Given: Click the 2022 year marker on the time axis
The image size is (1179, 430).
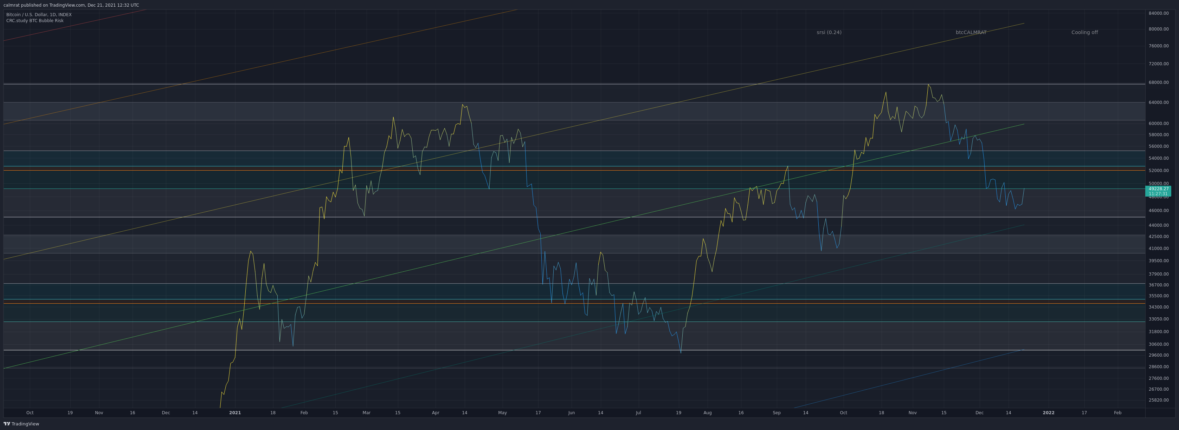Looking at the screenshot, I should coord(1048,413).
